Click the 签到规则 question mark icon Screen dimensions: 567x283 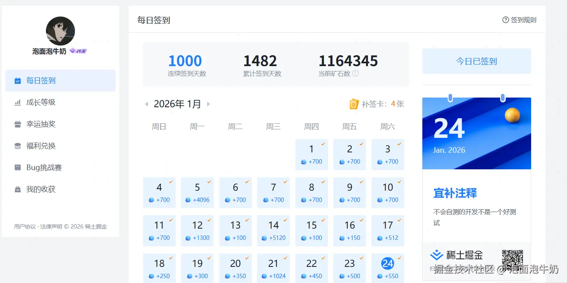click(505, 20)
